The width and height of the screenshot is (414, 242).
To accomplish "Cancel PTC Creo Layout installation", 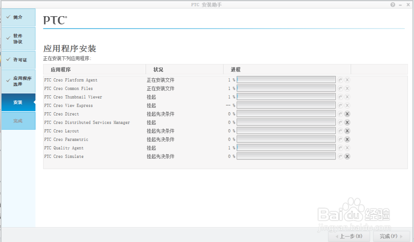I will point(347,131).
